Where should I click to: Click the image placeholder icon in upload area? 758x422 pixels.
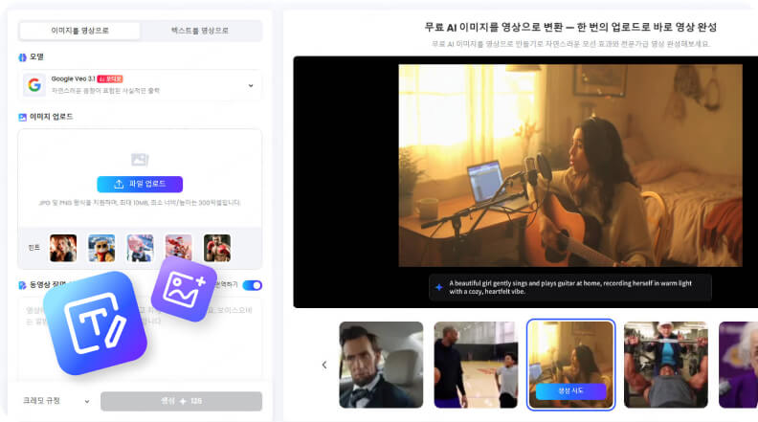[x=140, y=160]
